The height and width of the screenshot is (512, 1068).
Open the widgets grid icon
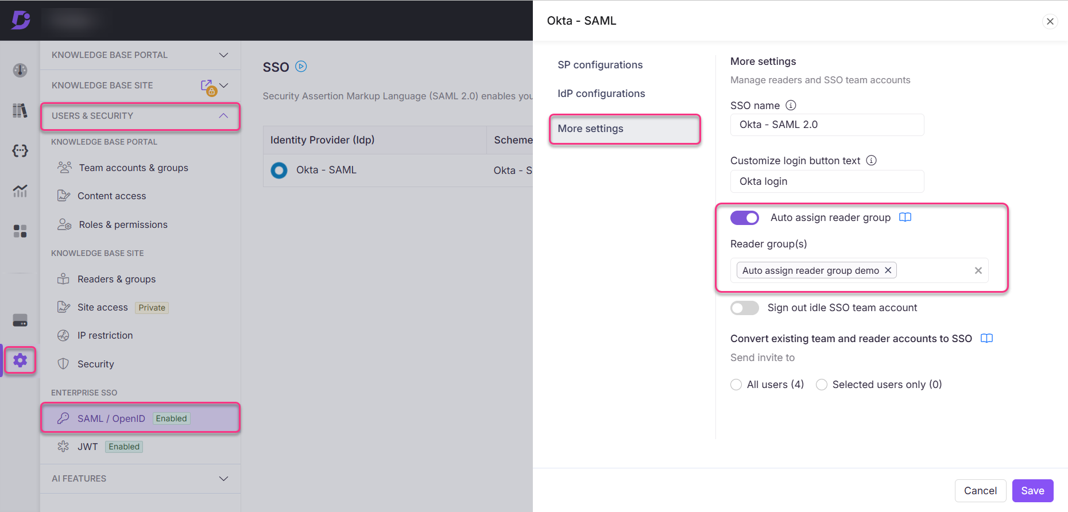coord(20,231)
